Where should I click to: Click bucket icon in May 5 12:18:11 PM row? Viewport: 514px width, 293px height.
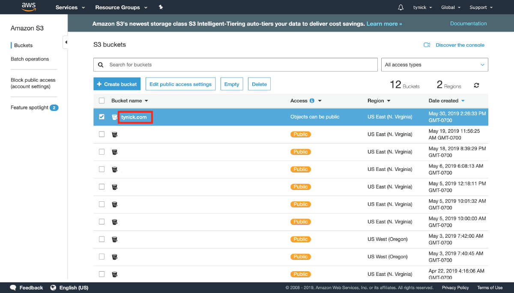click(114, 187)
